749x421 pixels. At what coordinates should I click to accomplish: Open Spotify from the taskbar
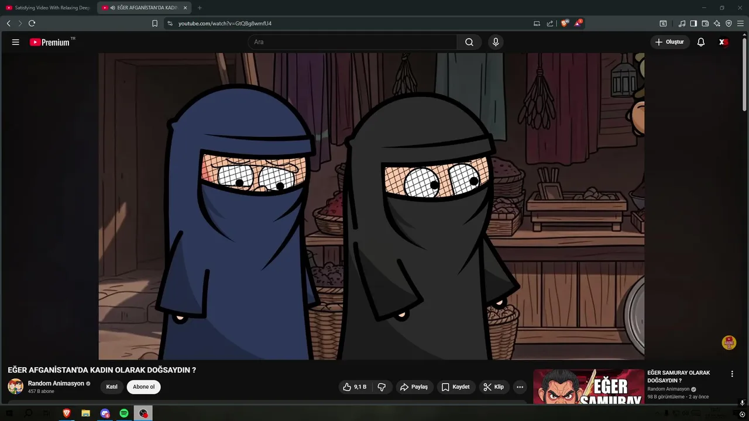click(x=124, y=413)
